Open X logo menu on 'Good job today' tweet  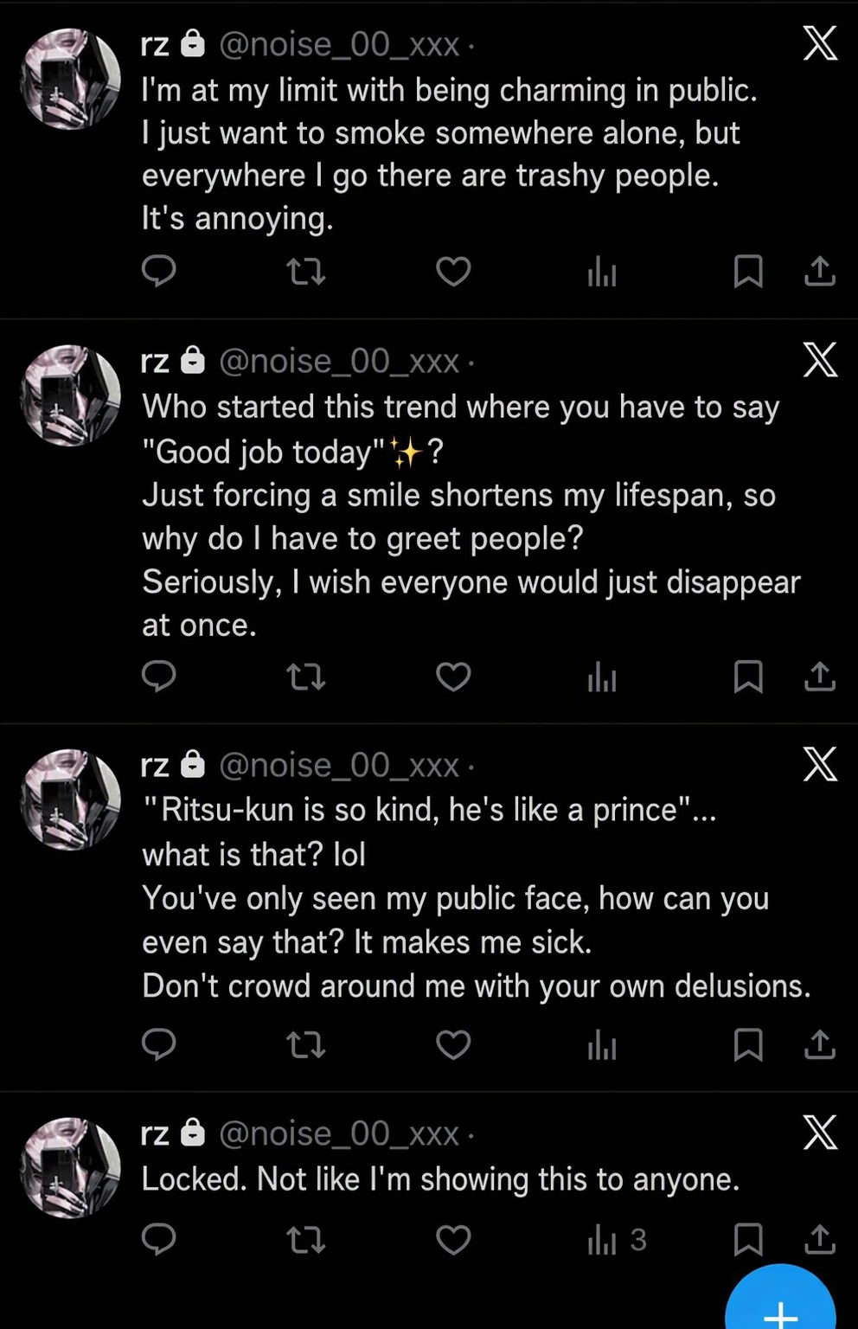coord(820,360)
